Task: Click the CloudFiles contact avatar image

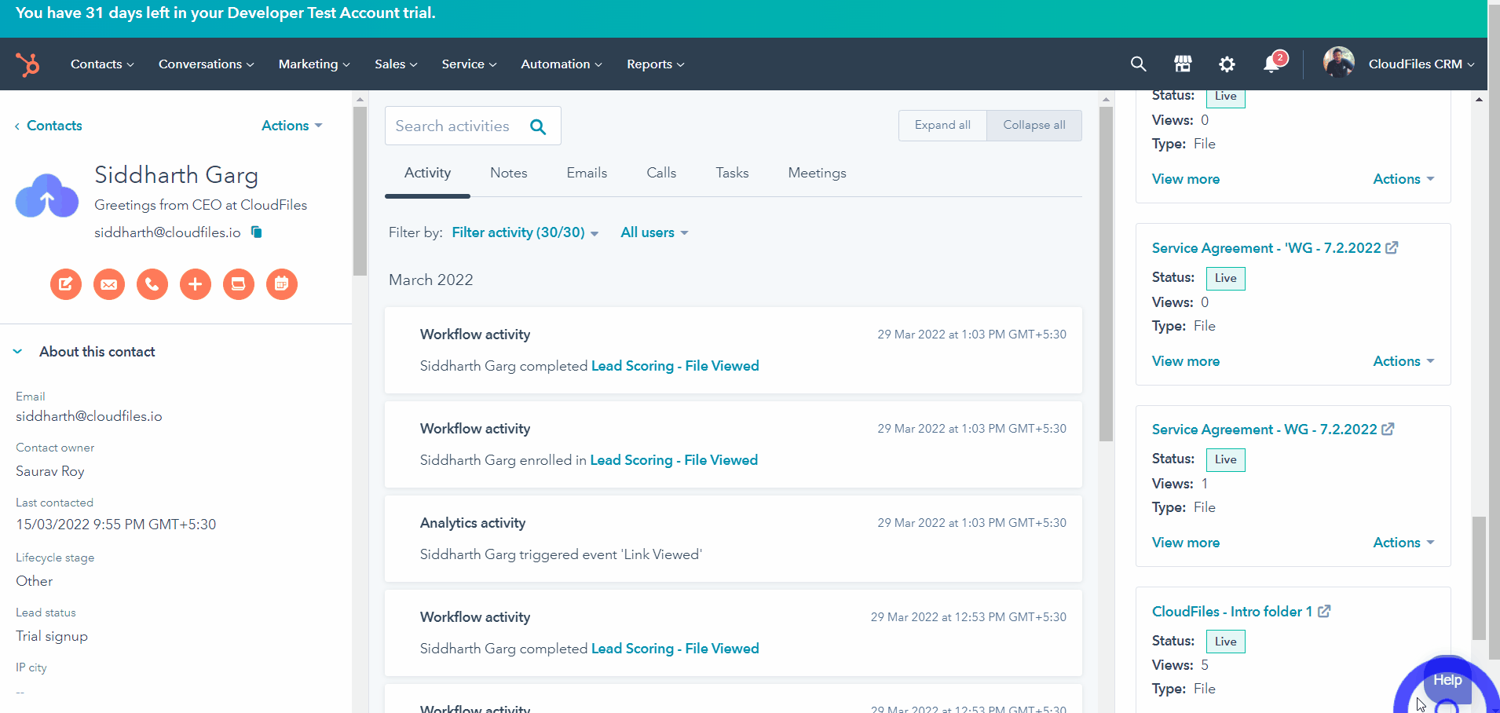Action: click(x=47, y=196)
